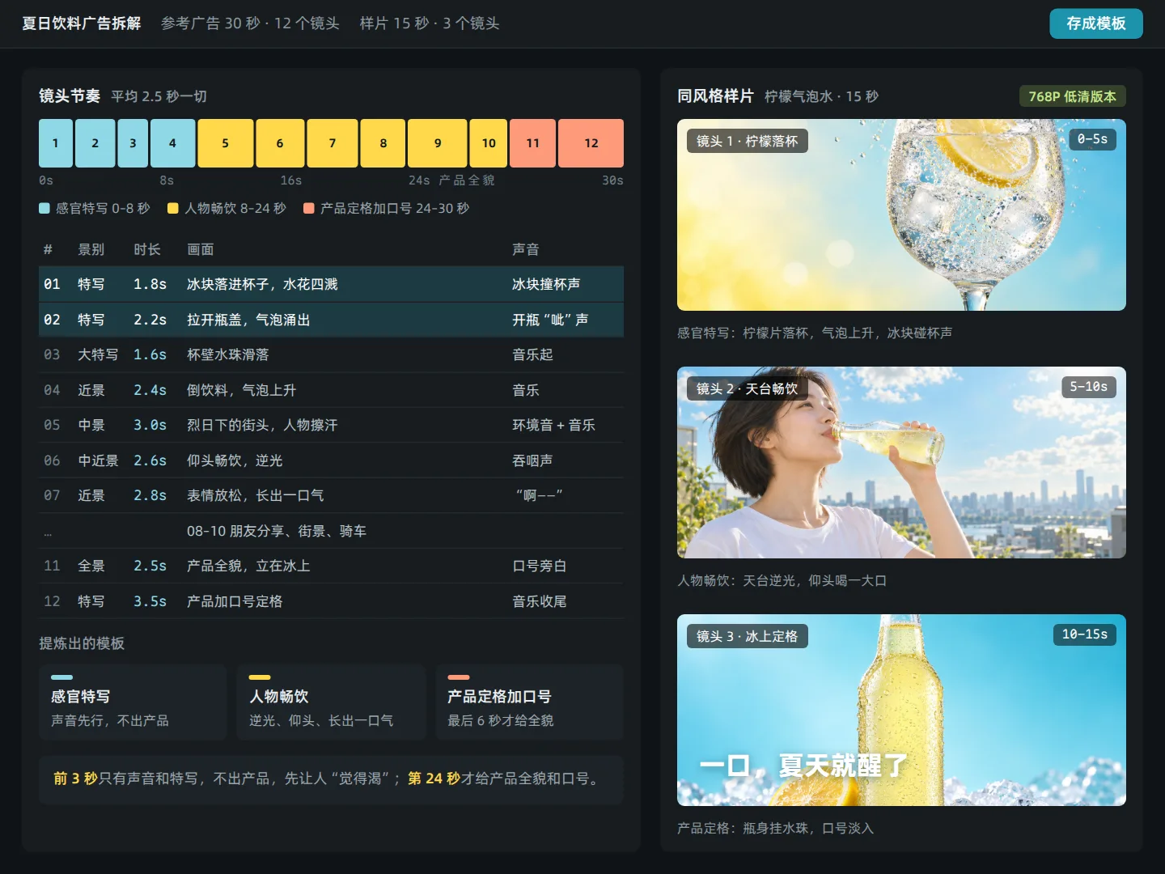Select table row 11 产品全貌，立在冰上
This screenshot has height=874, width=1165.
(x=331, y=566)
